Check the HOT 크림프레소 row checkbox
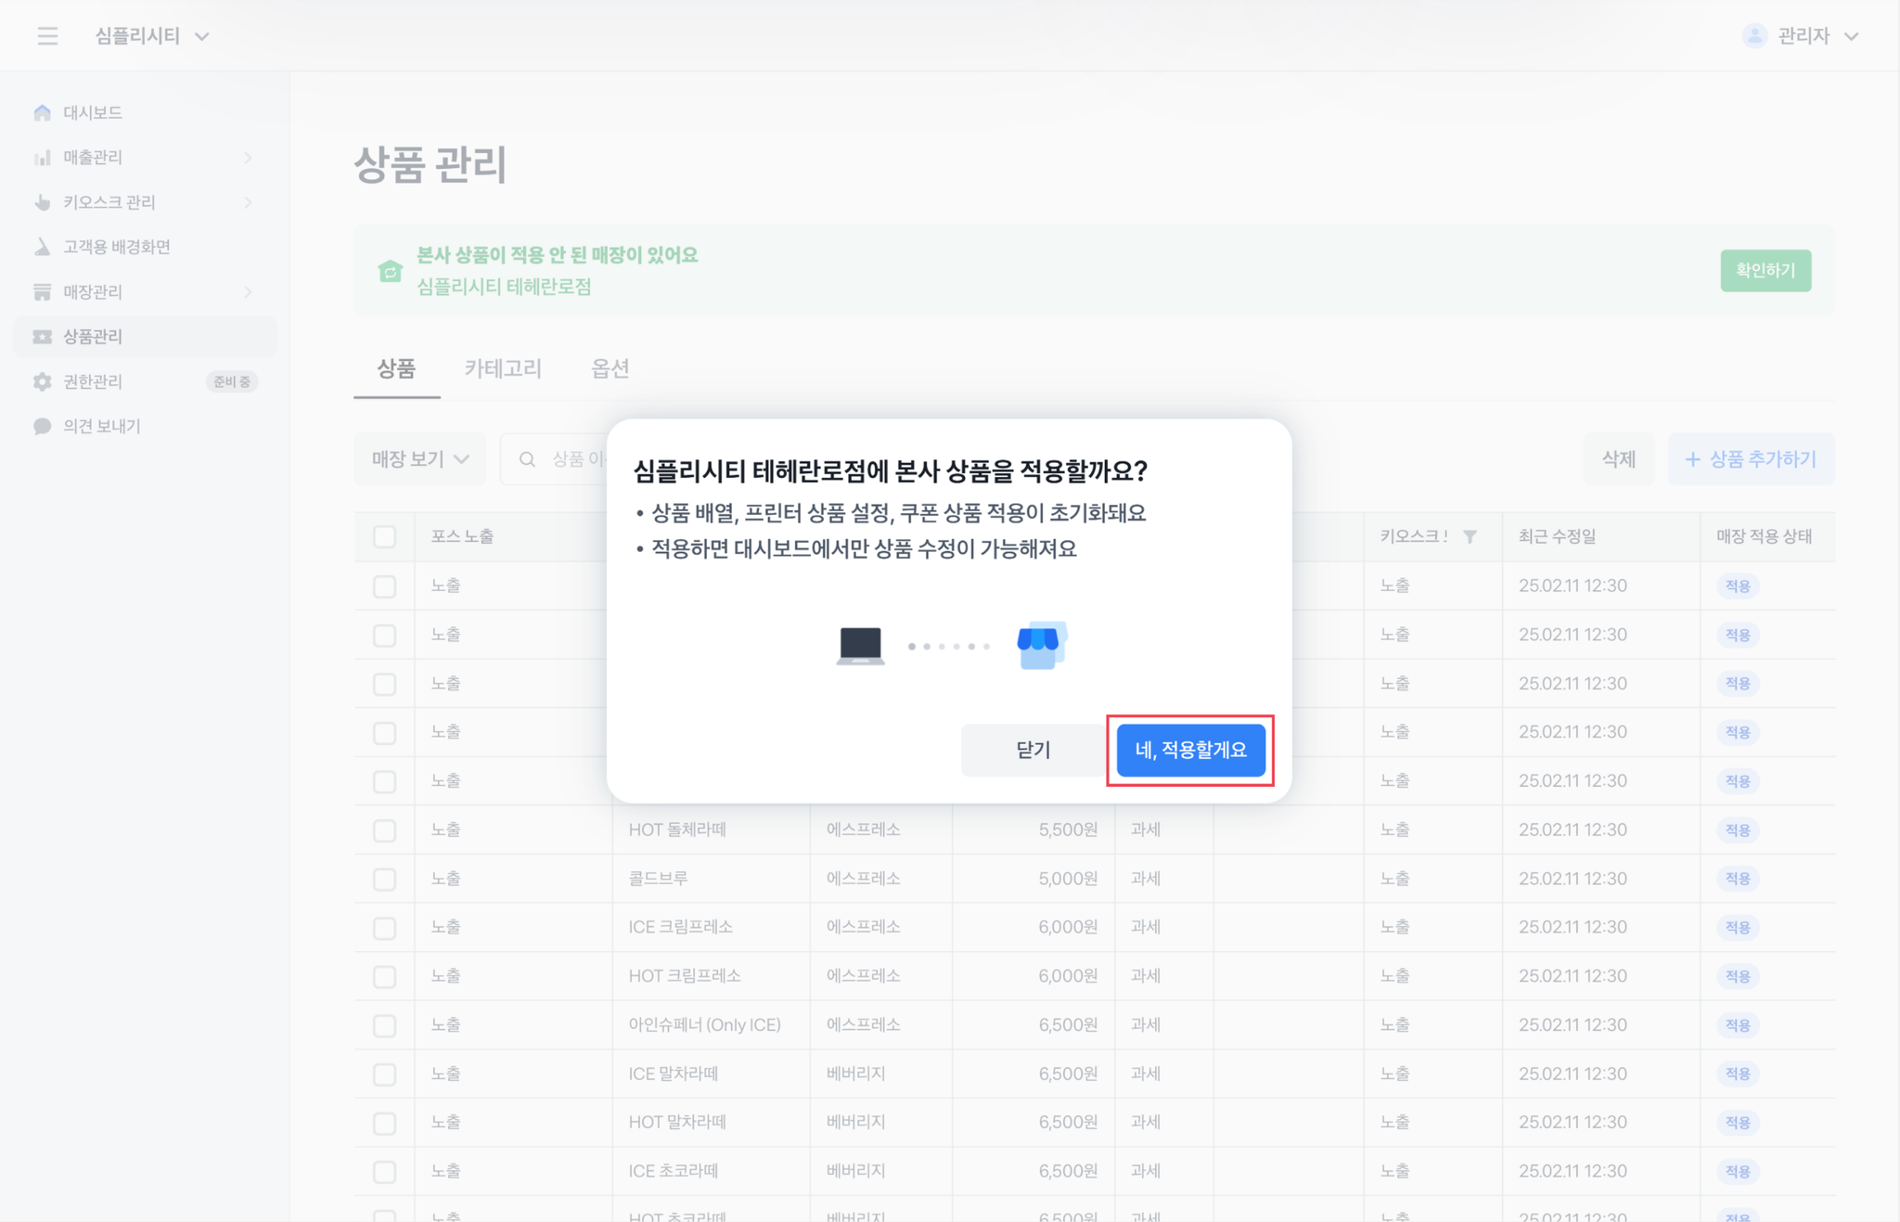 click(384, 976)
